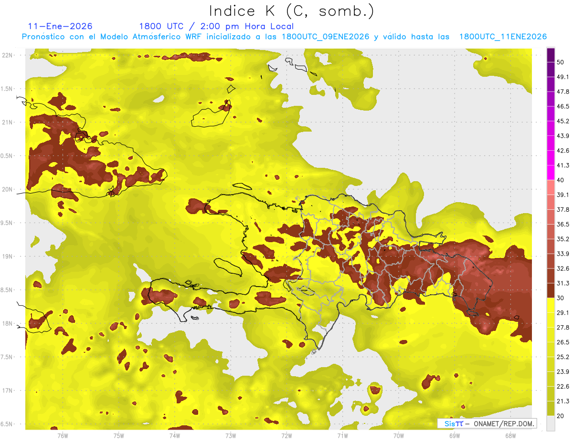Pick the dark purple swatch above 50
573x442 pixels.
pos(551,55)
